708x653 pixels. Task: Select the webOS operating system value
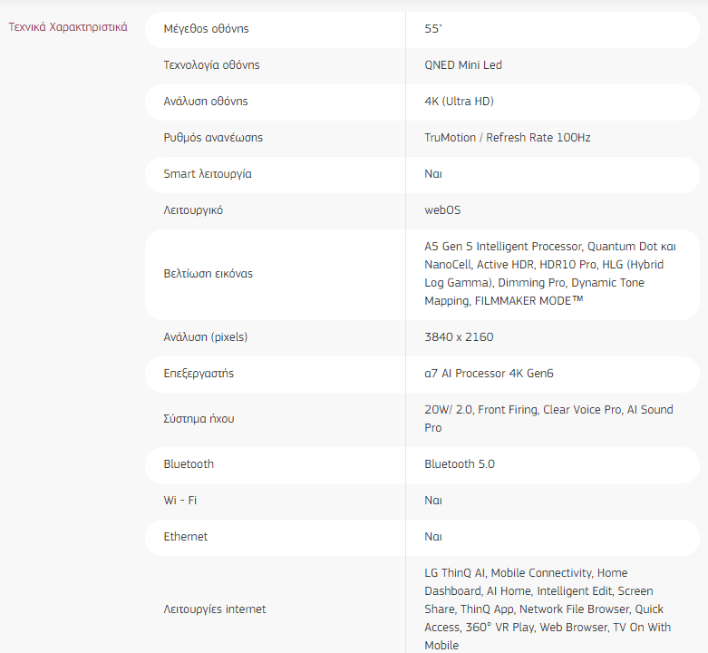[442, 210]
